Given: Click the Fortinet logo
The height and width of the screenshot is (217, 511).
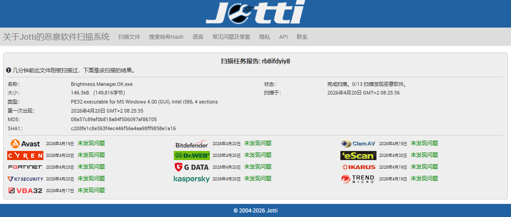Looking at the screenshot, I should [25, 167].
